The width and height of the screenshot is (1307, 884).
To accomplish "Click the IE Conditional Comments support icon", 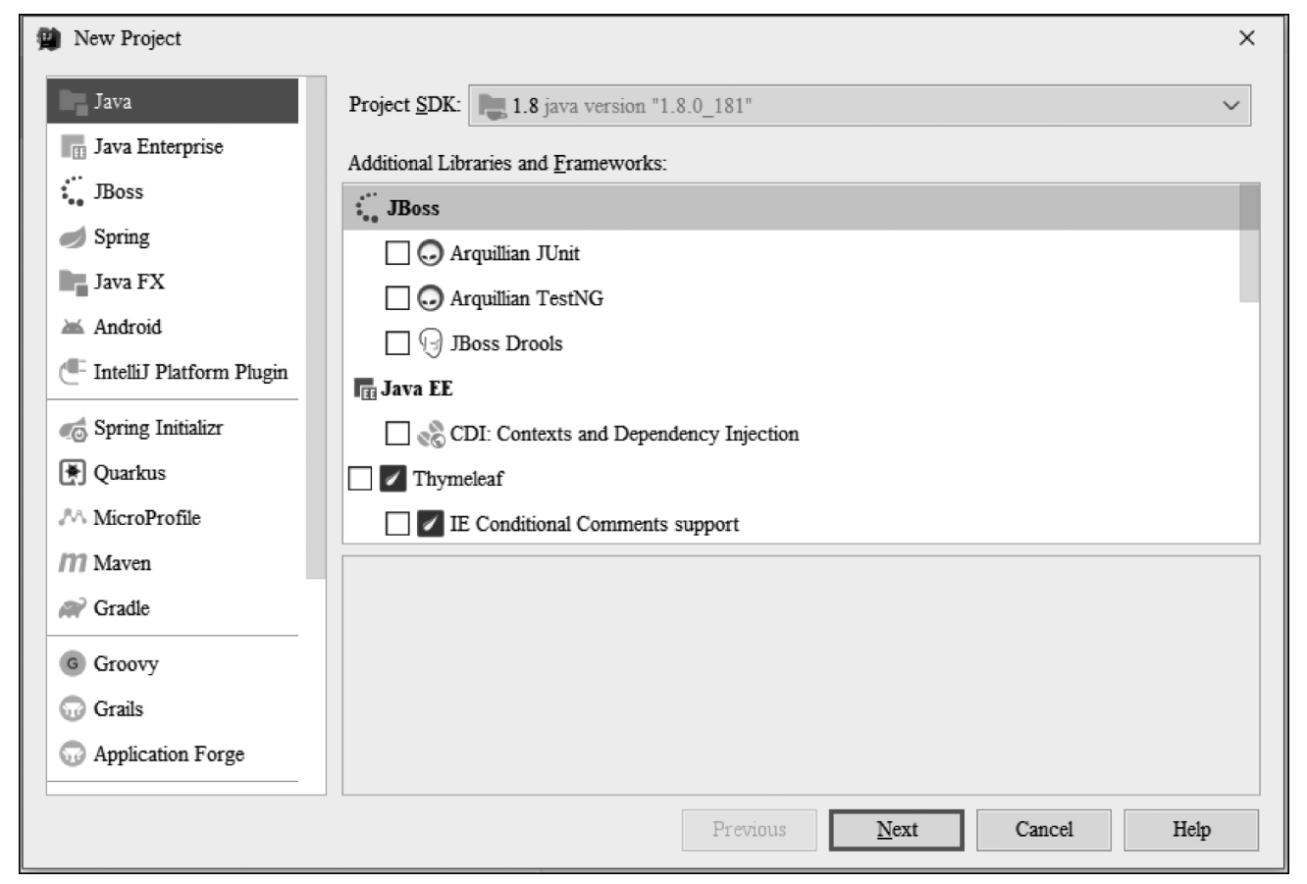I will pos(430,524).
